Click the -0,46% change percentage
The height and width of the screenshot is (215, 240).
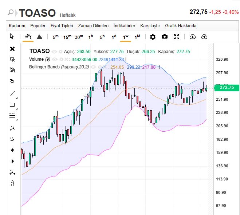pyautogui.click(x=231, y=12)
